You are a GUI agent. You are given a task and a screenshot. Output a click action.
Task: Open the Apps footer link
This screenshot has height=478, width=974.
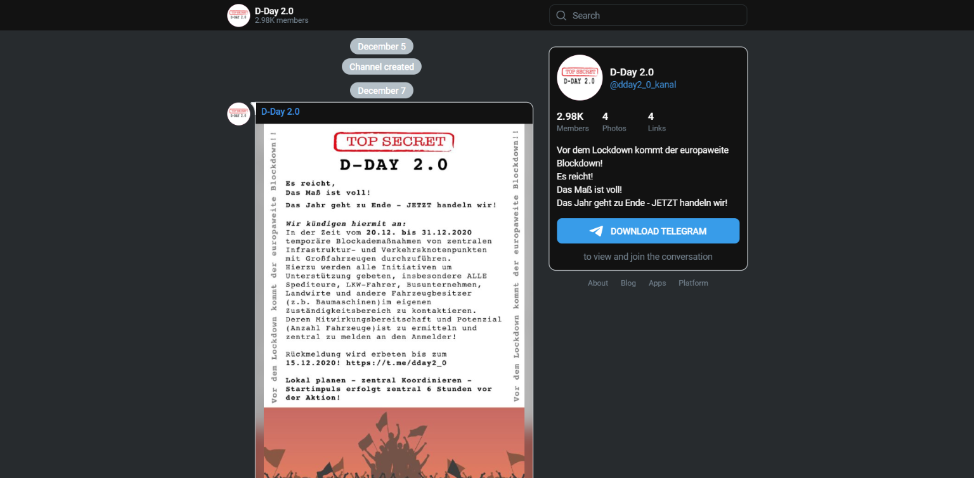click(658, 283)
